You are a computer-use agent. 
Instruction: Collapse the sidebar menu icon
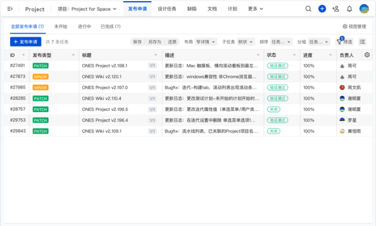tap(10, 9)
